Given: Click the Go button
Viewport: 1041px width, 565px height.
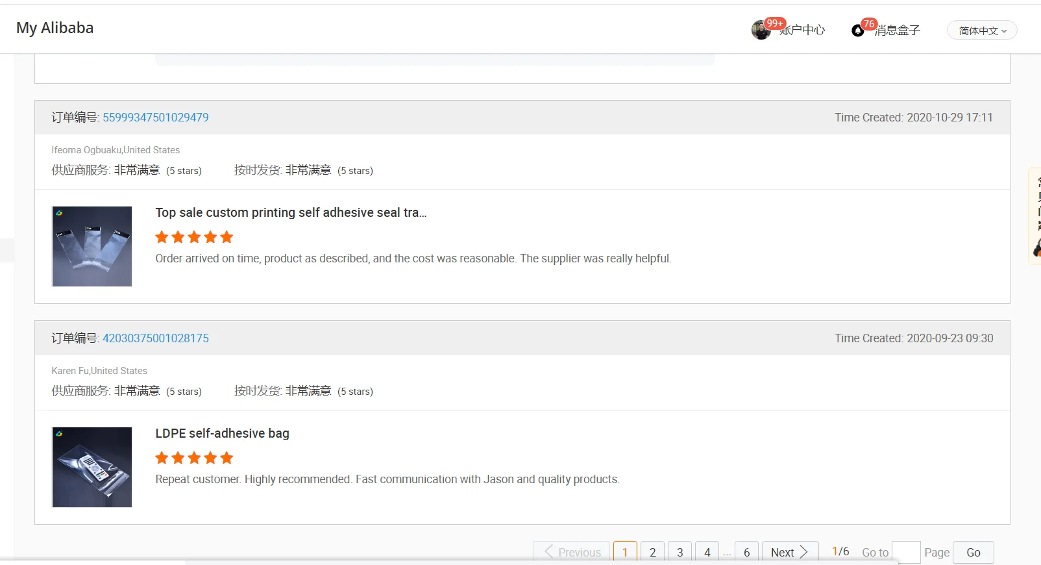Looking at the screenshot, I should 974,552.
